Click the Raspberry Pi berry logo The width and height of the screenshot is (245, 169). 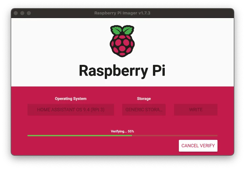pyautogui.click(x=122, y=41)
